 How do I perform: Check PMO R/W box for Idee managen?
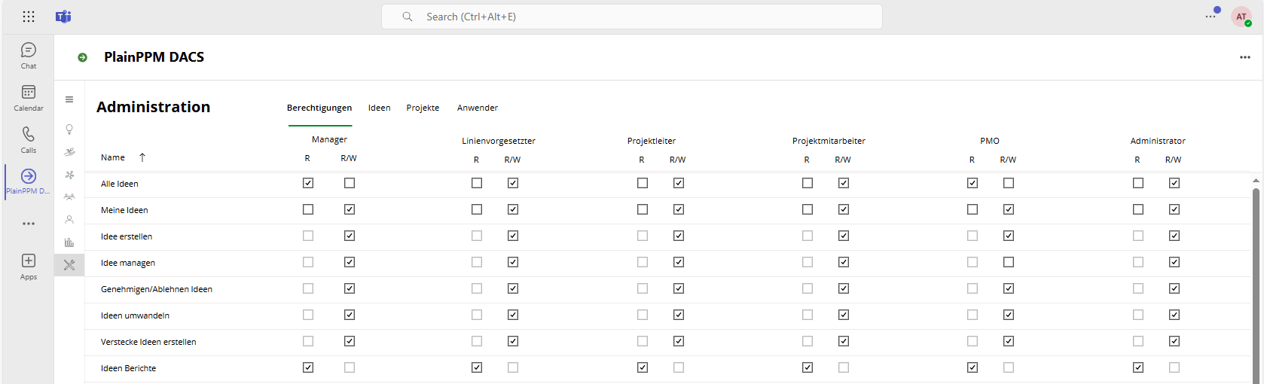[1009, 262]
